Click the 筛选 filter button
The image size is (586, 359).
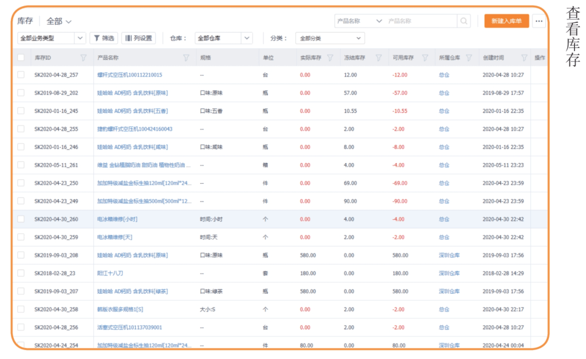coord(104,38)
